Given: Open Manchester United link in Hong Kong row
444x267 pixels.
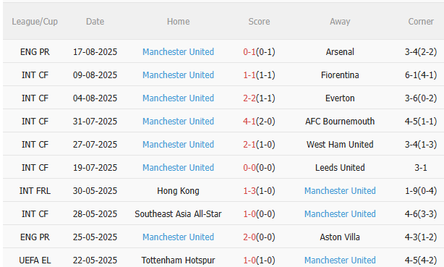Looking at the screenshot, I should pos(340,191).
